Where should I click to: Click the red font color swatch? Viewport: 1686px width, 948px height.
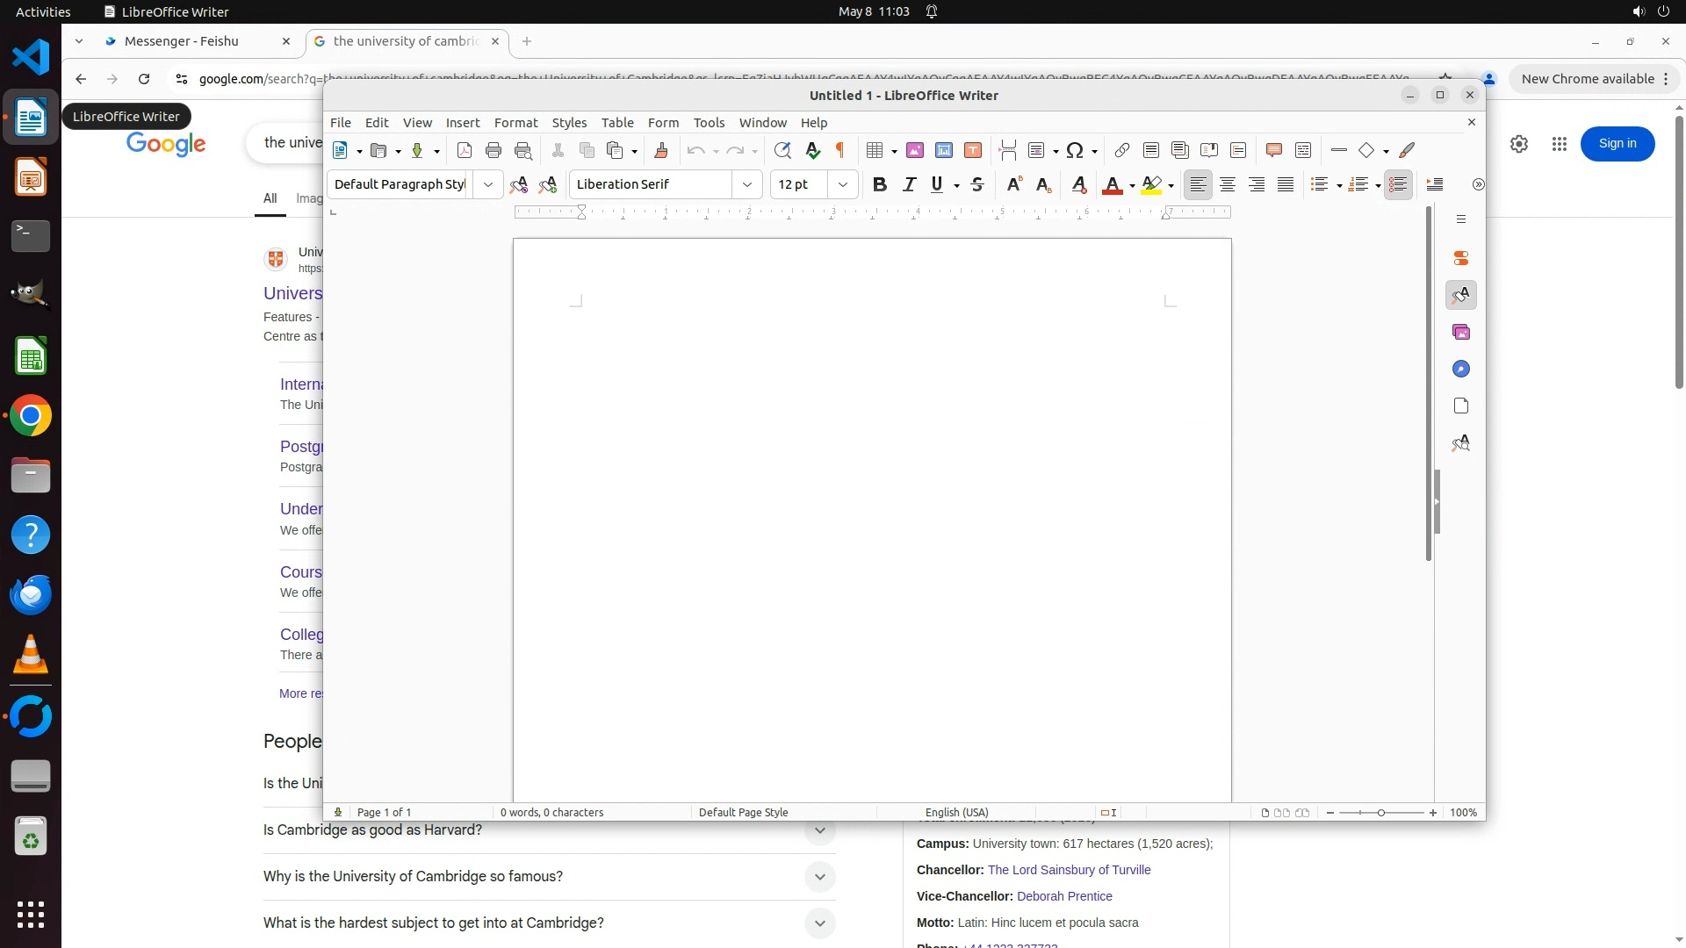coord(1112,184)
